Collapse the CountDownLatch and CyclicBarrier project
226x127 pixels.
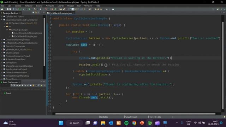(x=1, y=20)
